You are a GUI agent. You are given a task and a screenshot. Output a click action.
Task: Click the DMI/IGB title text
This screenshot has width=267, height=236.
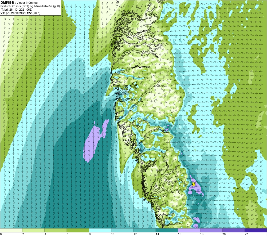click(x=7, y=3)
